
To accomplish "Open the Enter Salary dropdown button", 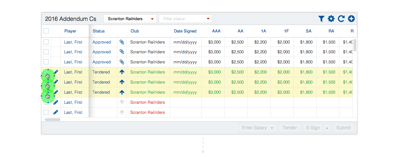I will click(x=258, y=128).
